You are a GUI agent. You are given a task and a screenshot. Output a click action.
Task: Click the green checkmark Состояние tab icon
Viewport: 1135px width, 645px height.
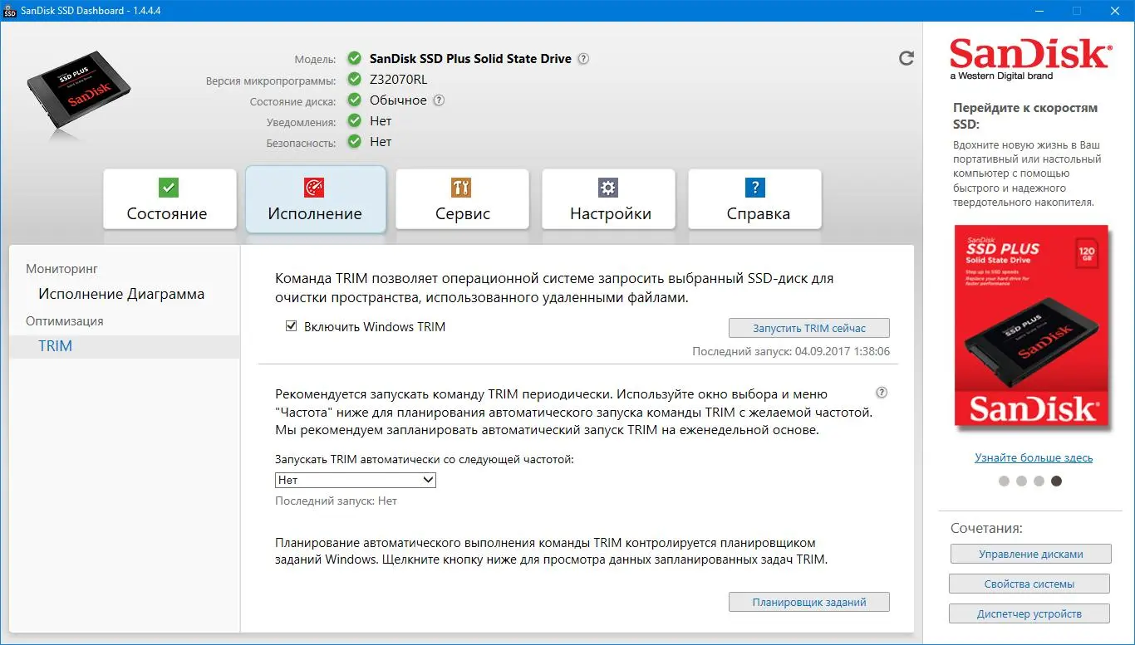coord(169,187)
